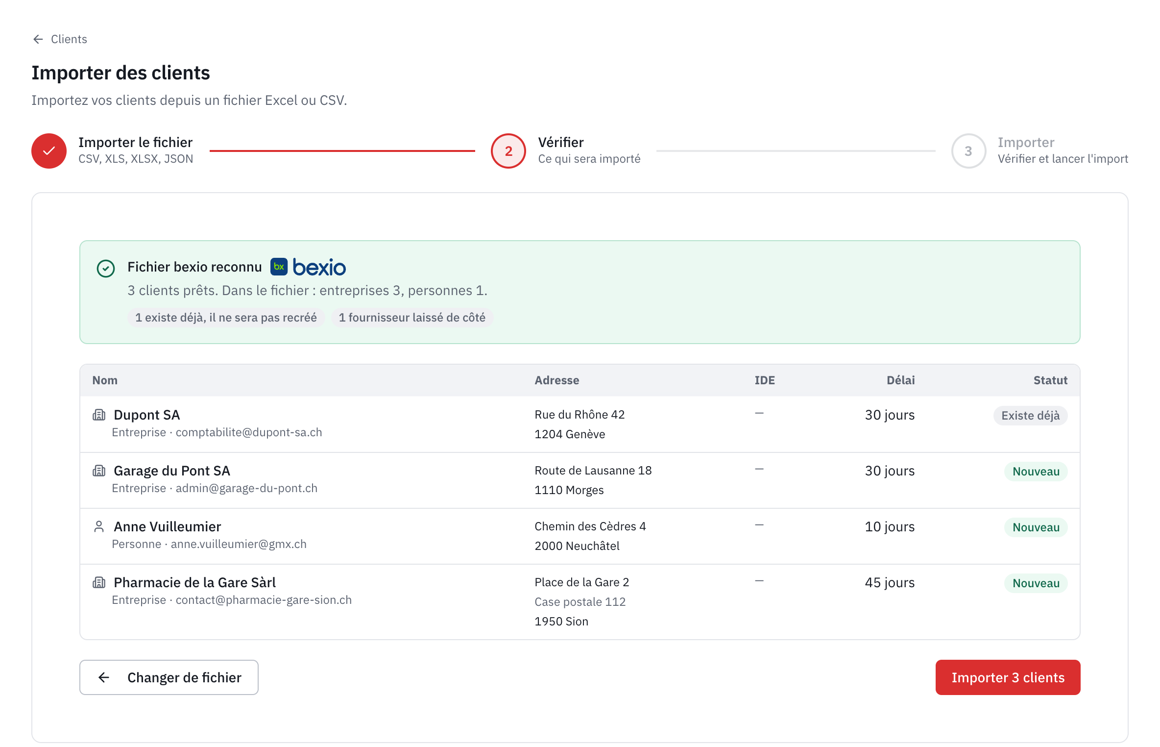Screen dimensions: 1160x747
Task: Click Nouveau badge for Garage du Pont SA
Action: point(1036,472)
